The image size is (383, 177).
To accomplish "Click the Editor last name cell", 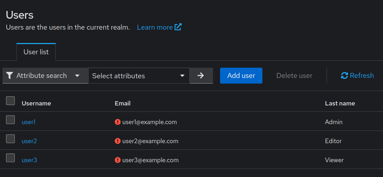I will 333,141.
